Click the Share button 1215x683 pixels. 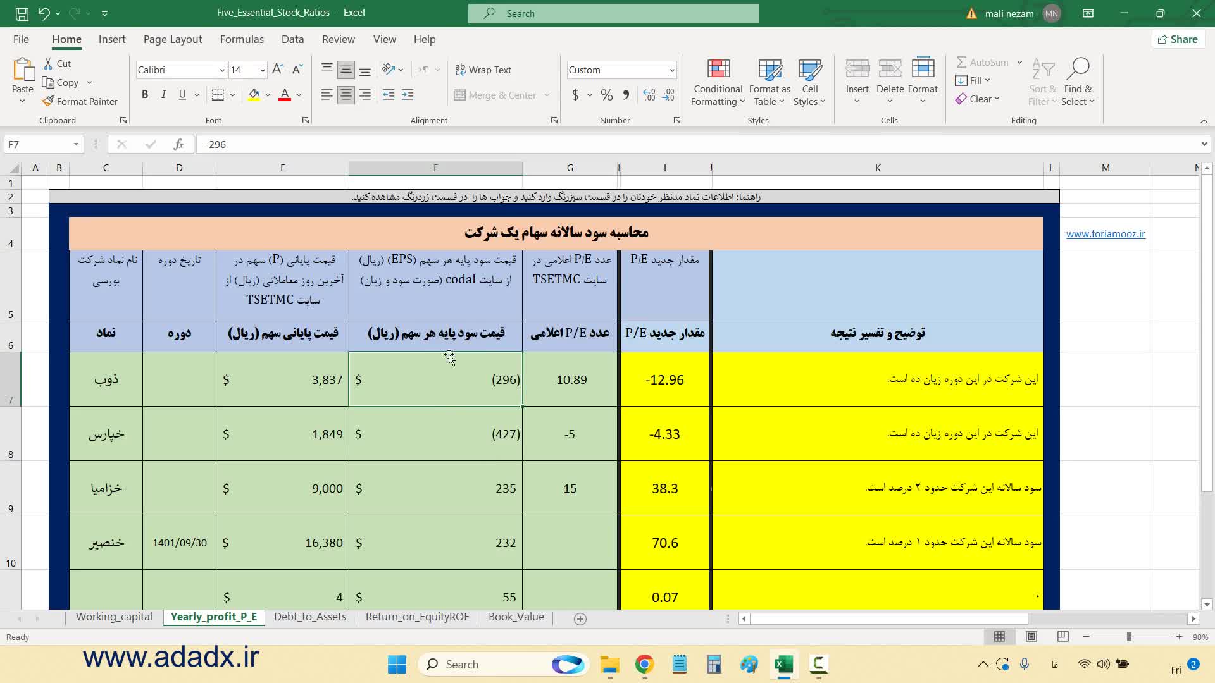tap(1177, 39)
